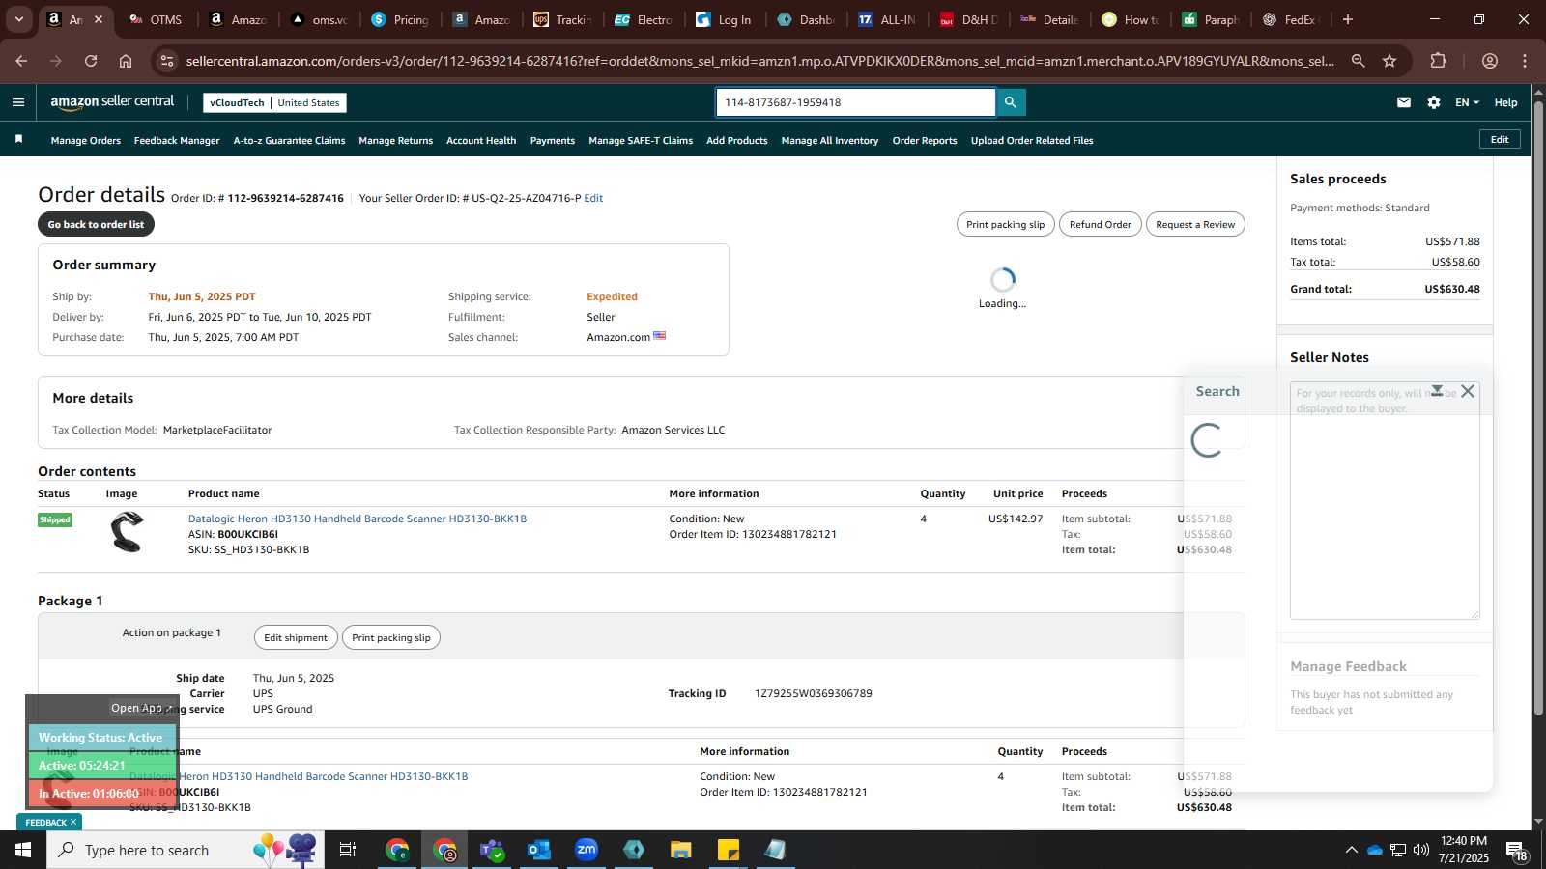Open Order Reports menu item

(x=925, y=141)
